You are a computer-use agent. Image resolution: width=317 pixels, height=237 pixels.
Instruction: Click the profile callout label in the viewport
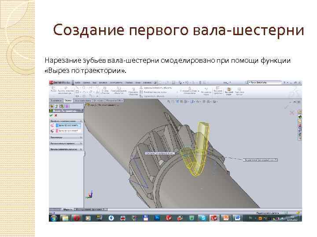(x=160, y=153)
